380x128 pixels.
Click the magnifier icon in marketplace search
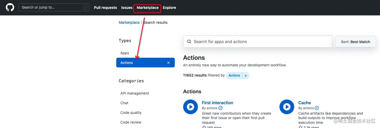point(189,42)
